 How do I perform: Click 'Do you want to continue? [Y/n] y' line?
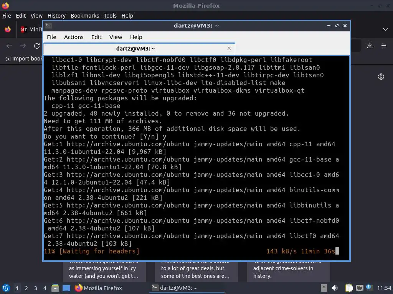point(105,137)
